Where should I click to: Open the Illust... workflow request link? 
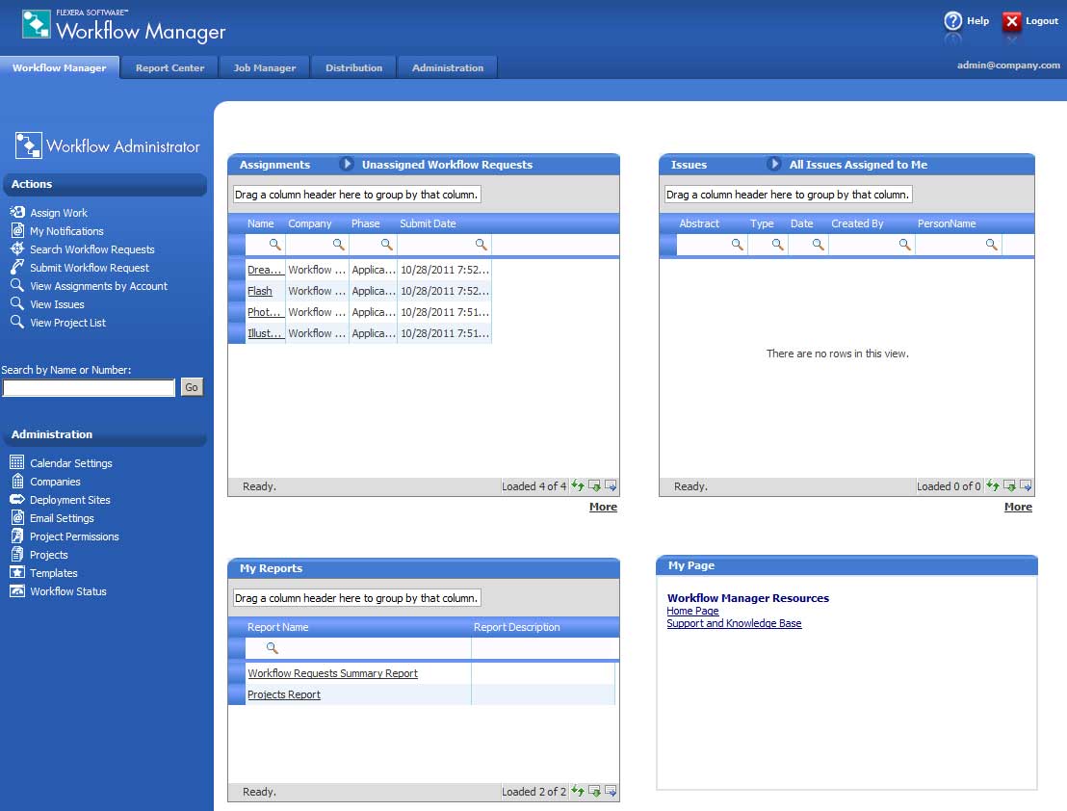(265, 332)
